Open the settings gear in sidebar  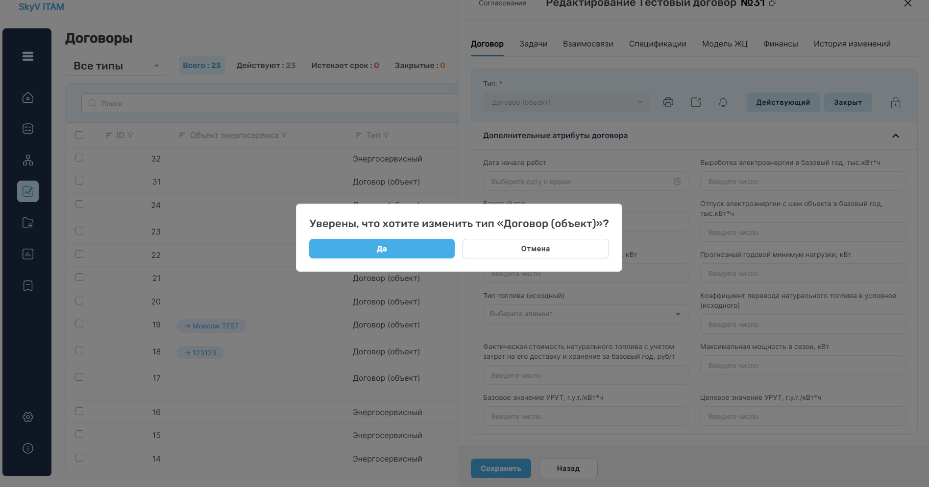pos(28,417)
